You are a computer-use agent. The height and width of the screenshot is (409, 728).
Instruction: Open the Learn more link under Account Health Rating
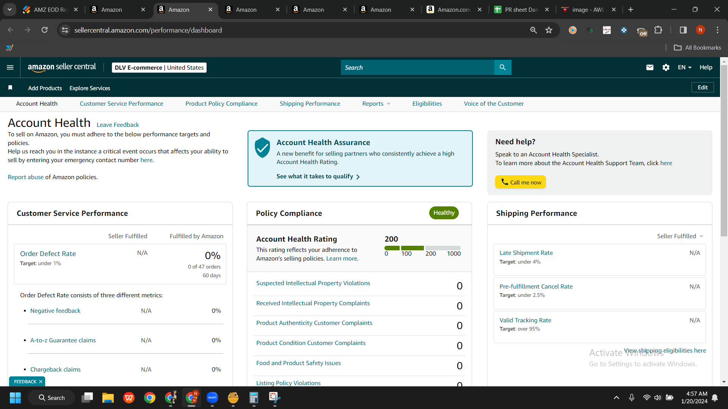(x=342, y=259)
